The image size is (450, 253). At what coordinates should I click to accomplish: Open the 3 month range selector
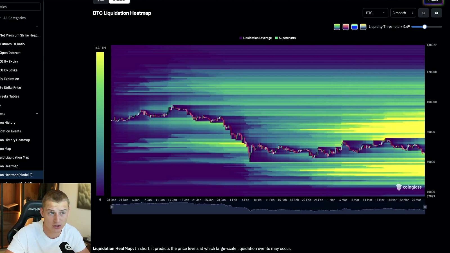pyautogui.click(x=403, y=13)
